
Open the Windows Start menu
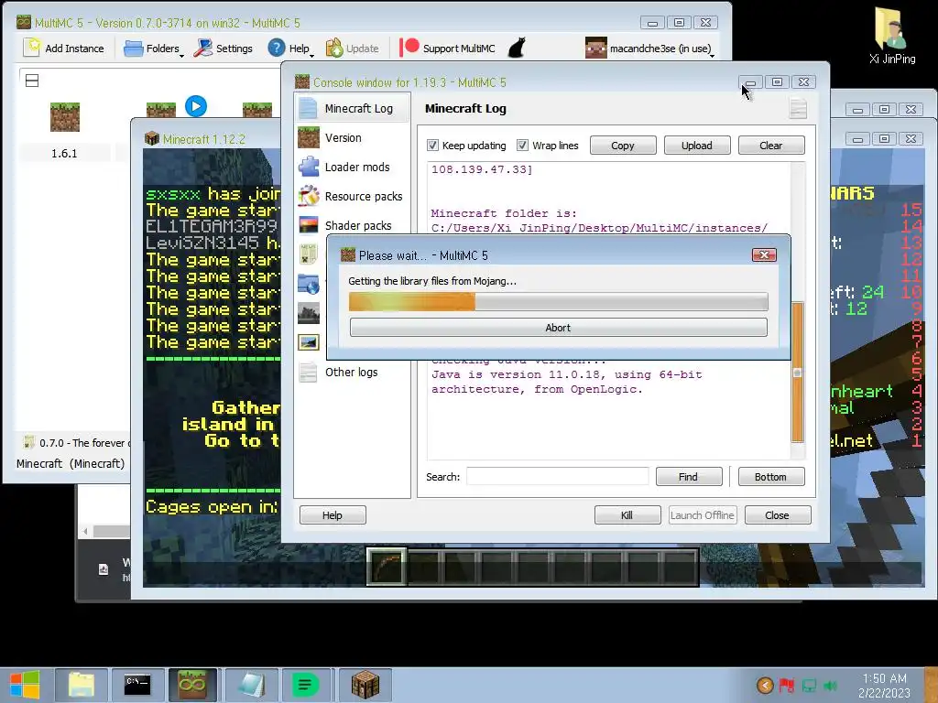pyautogui.click(x=25, y=685)
